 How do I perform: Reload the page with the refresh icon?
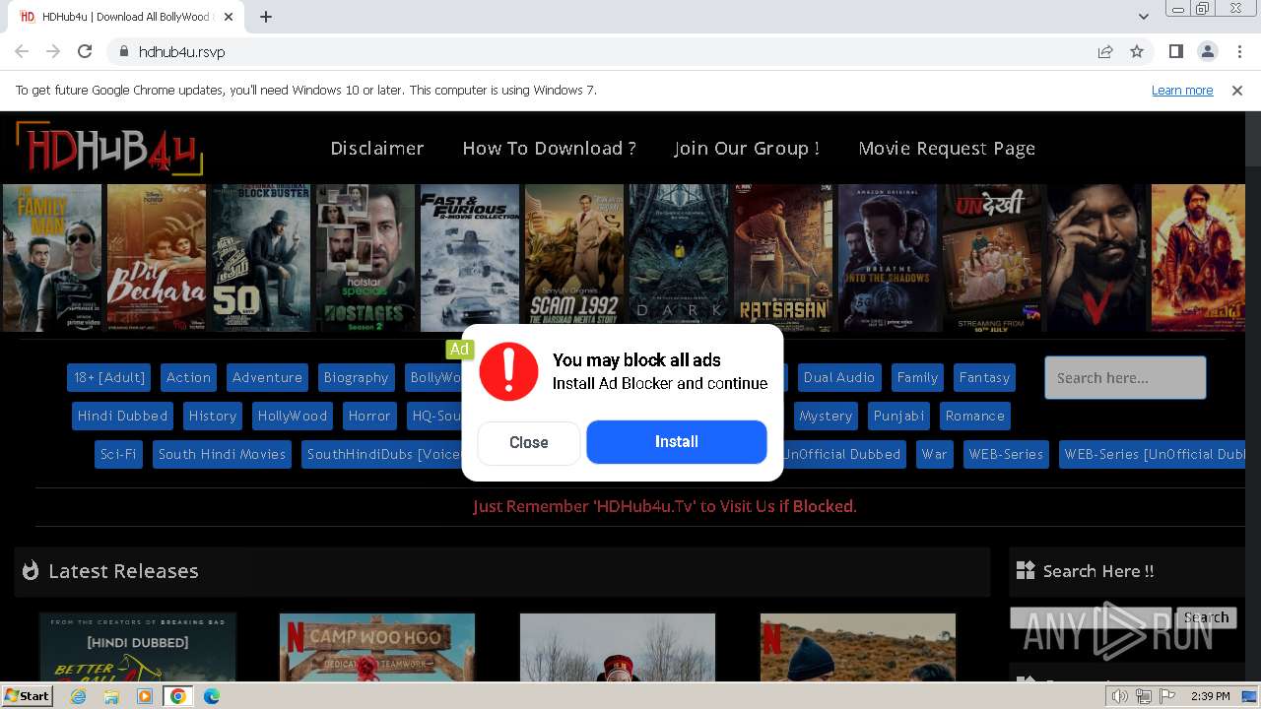click(x=85, y=51)
